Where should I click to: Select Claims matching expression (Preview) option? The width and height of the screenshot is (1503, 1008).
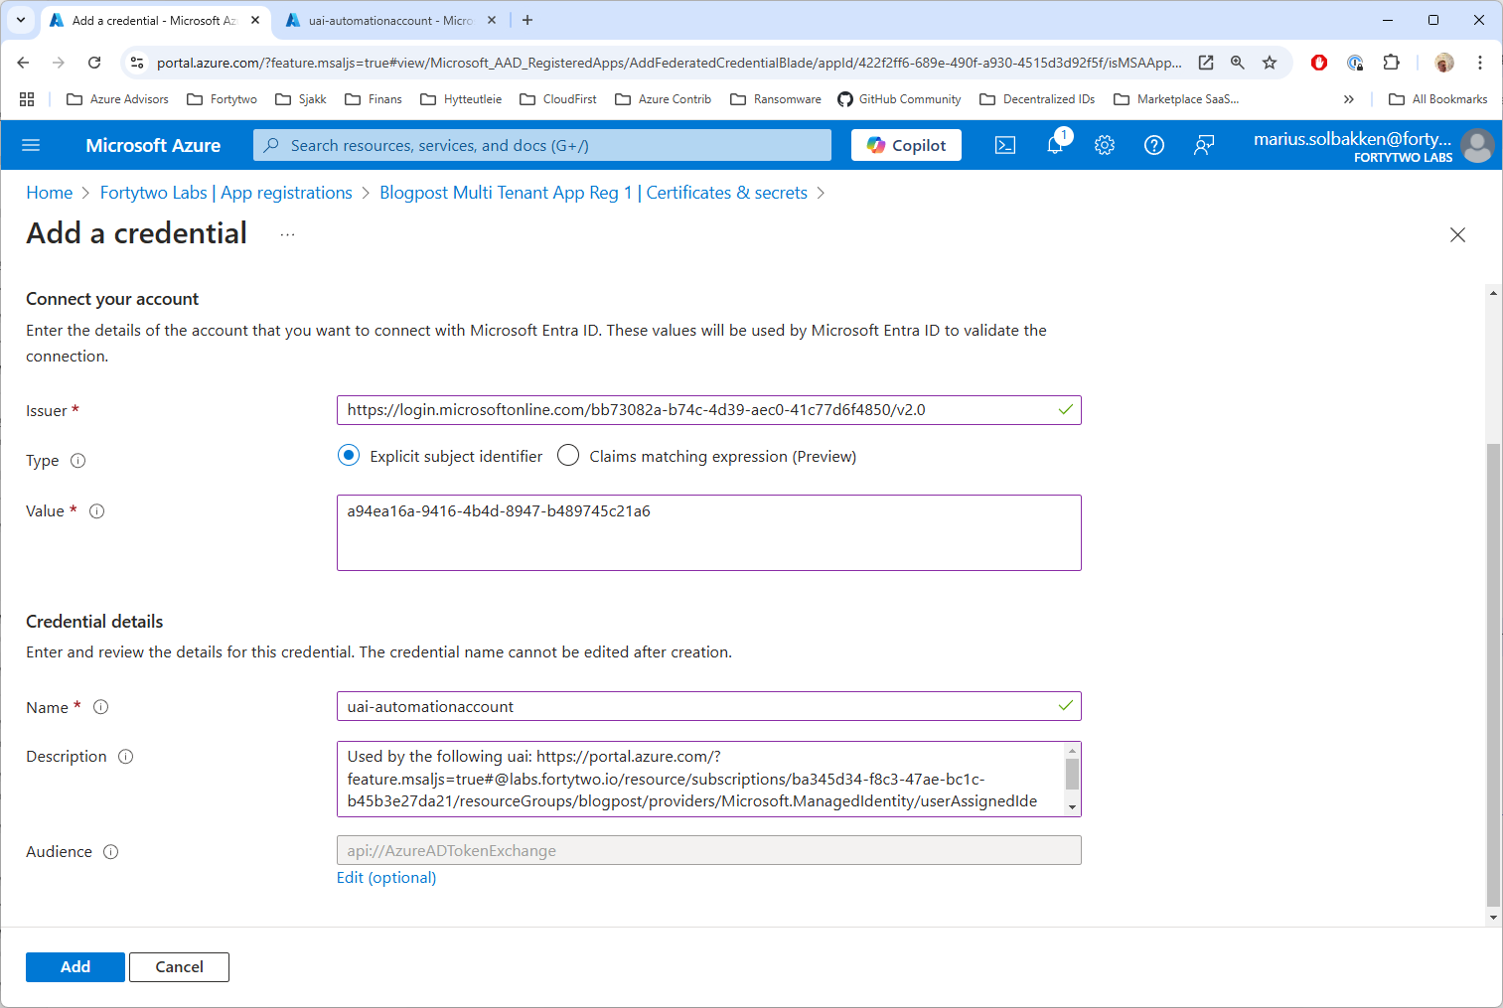(568, 456)
